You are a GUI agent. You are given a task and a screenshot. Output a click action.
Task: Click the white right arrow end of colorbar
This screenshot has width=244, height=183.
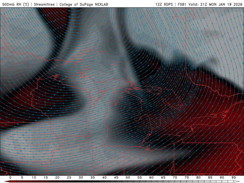pos(237,181)
